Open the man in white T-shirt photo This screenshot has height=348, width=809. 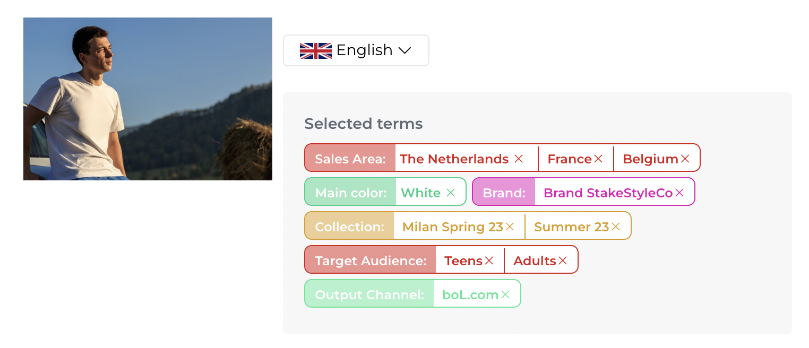click(148, 99)
